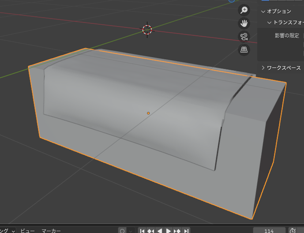Toggle the camera view icon
This screenshot has width=304, height=233.
[x=244, y=37]
